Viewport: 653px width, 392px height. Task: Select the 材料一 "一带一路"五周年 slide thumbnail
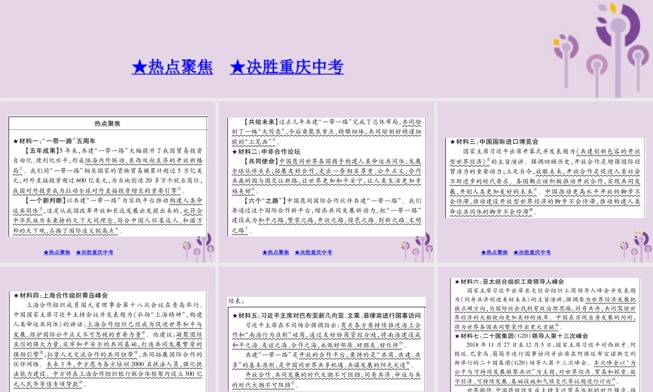108,182
